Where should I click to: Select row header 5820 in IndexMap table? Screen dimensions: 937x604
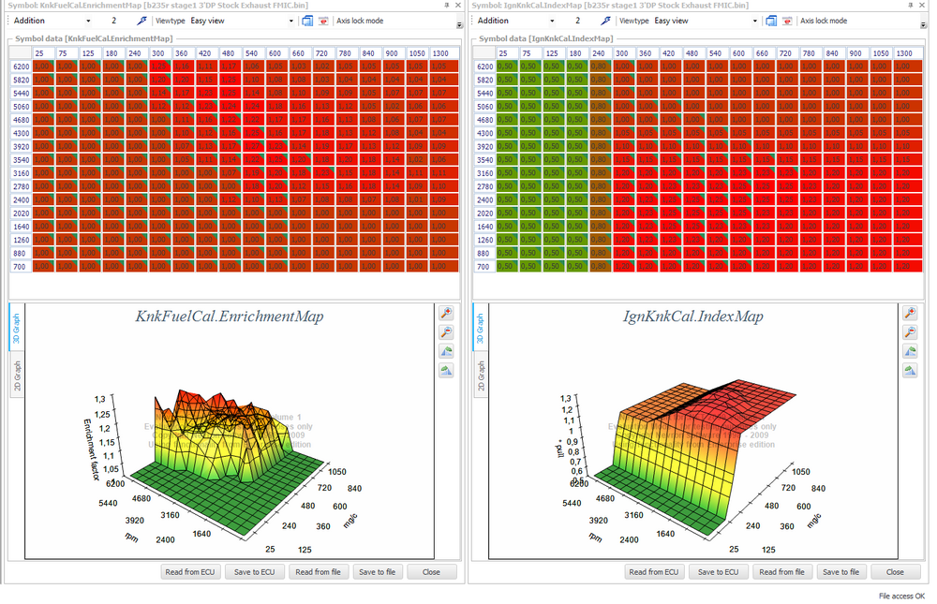(x=484, y=80)
